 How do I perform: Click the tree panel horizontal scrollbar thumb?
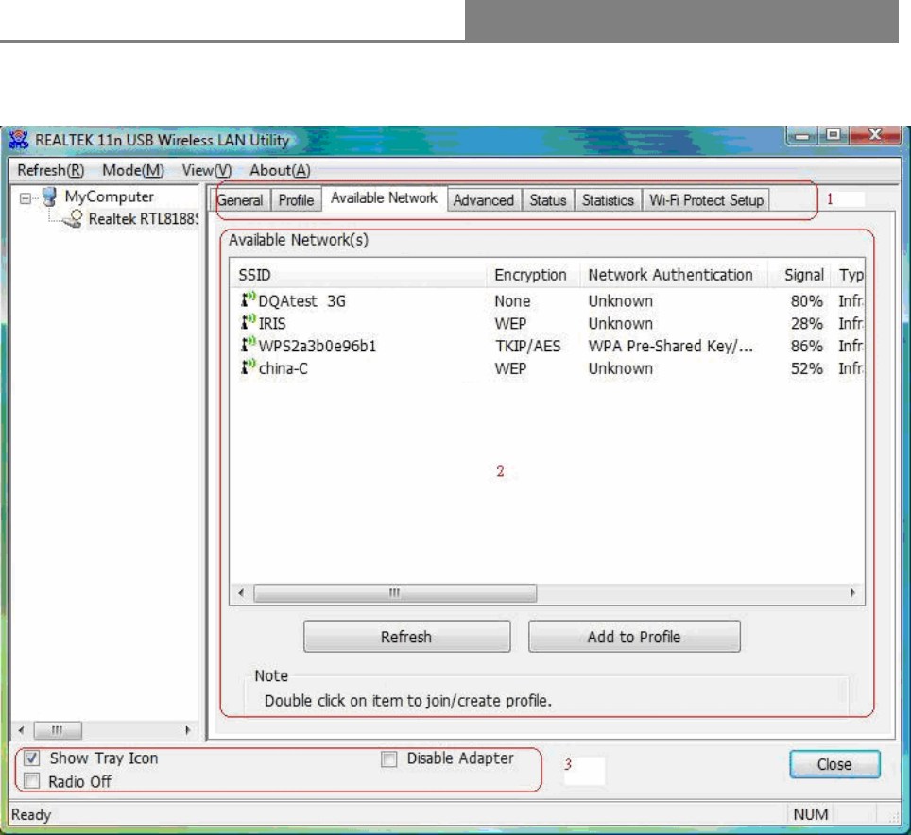[58, 730]
